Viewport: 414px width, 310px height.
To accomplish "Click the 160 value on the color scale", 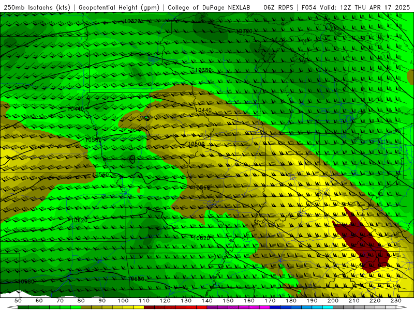I will (x=249, y=301).
